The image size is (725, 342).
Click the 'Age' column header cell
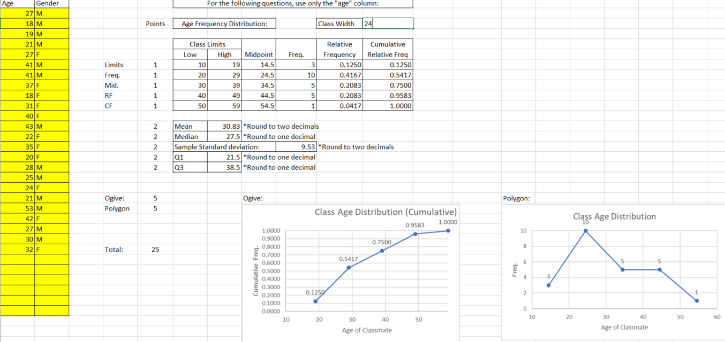(x=18, y=3)
